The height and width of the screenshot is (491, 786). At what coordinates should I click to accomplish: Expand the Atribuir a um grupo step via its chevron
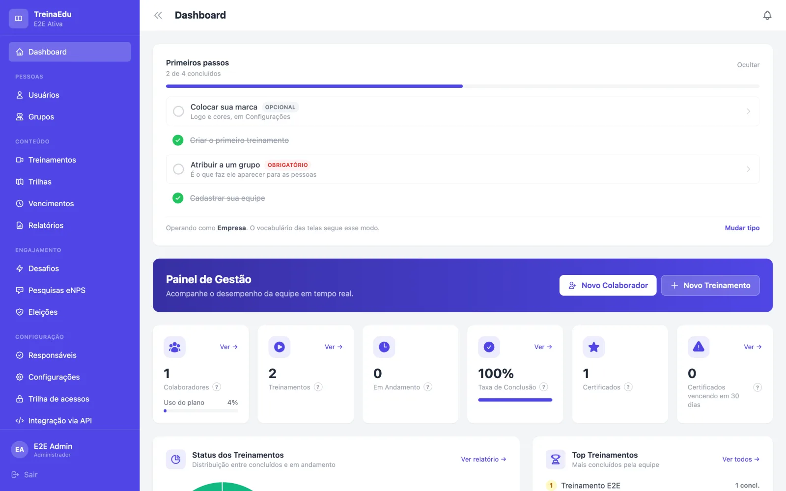(x=748, y=169)
